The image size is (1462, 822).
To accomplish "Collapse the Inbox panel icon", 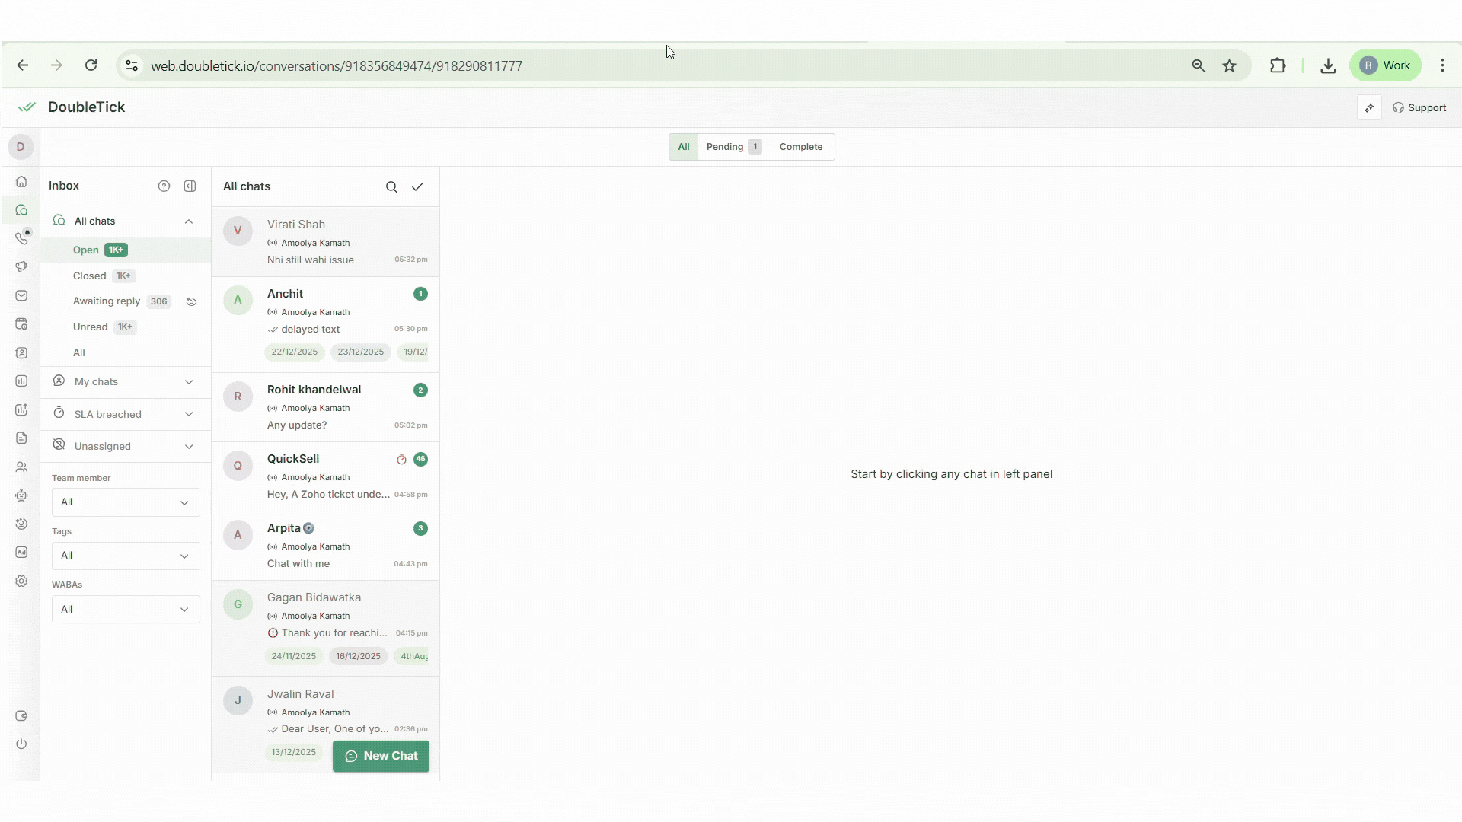I will (x=190, y=186).
